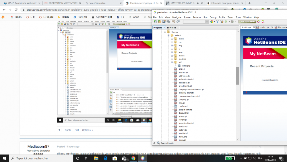287x162 pixels.
Task: Open NetBeans icon on Windows taskbar
Action: click(x=143, y=158)
